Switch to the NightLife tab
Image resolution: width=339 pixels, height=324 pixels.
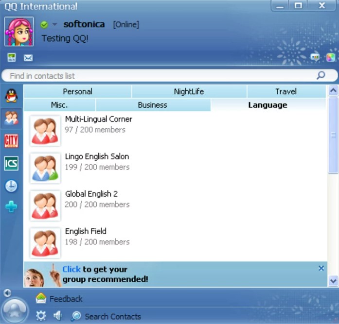tap(189, 91)
